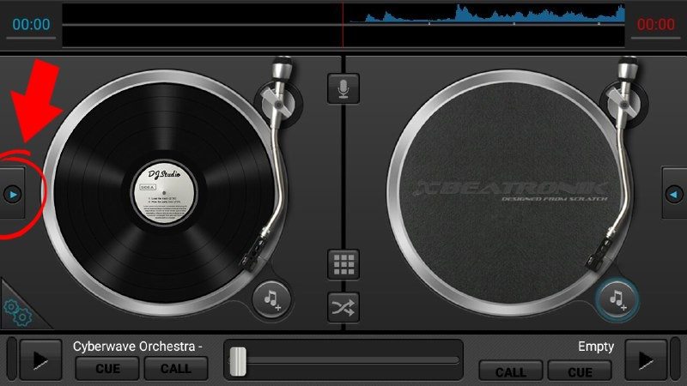687x386 pixels.
Task: Open the right deck side panel arrow
Action: click(x=674, y=194)
